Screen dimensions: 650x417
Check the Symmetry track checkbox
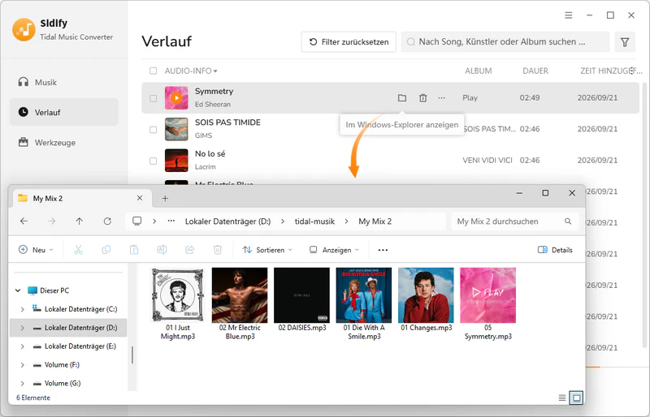pos(153,98)
